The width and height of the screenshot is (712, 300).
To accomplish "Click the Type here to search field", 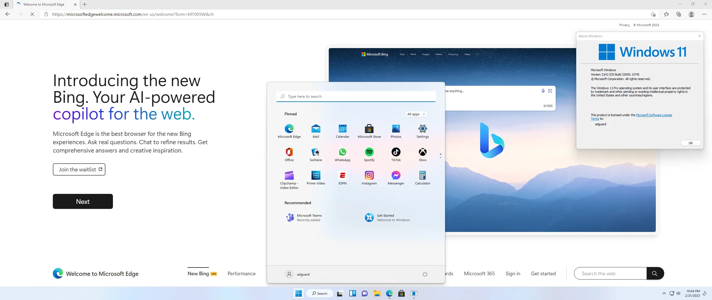I will click(356, 96).
